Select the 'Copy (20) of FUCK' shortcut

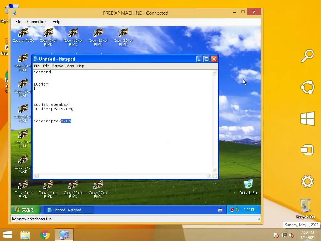click(x=73, y=189)
